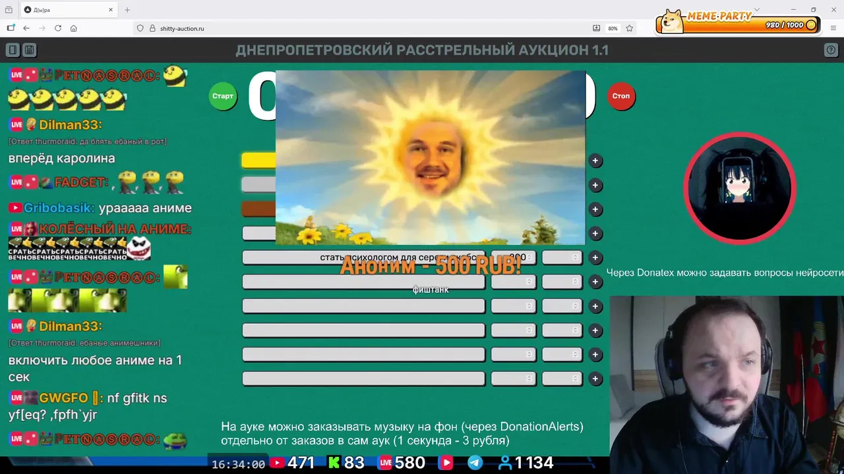Click the floppy-disk save icon in auction header
This screenshot has width=844, height=474.
coord(29,50)
